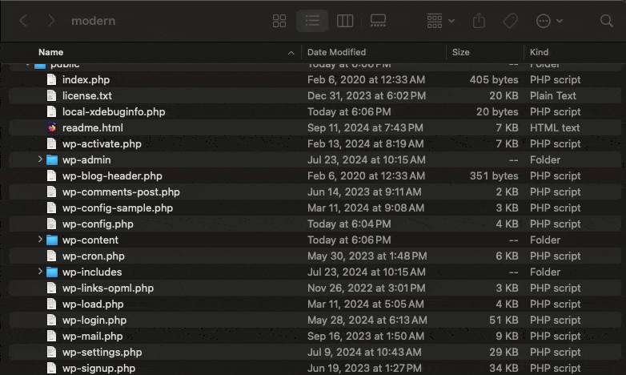The image size is (626, 375).
Task: Click the wp-activate.php file icon
Action: (x=51, y=143)
